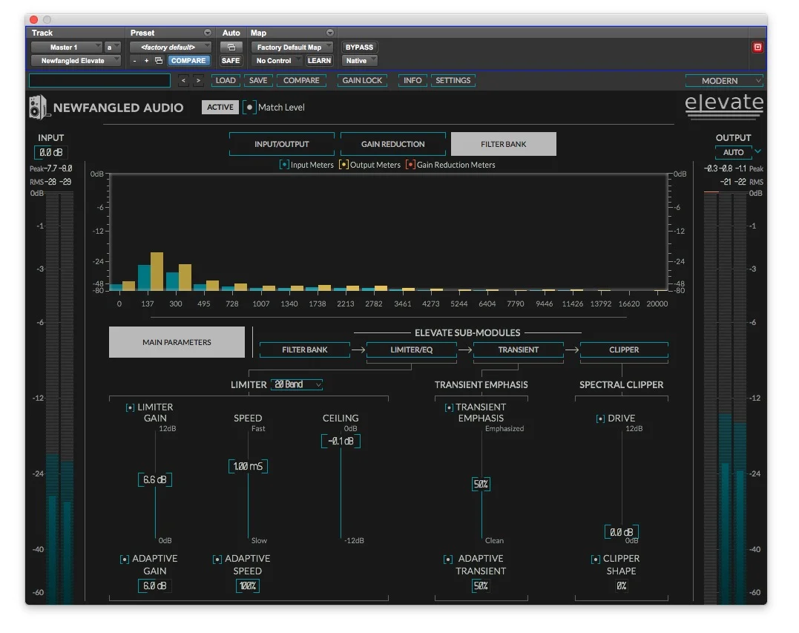This screenshot has height=633, width=799.
Task: Toggle Match Level option
Action: tap(249, 108)
